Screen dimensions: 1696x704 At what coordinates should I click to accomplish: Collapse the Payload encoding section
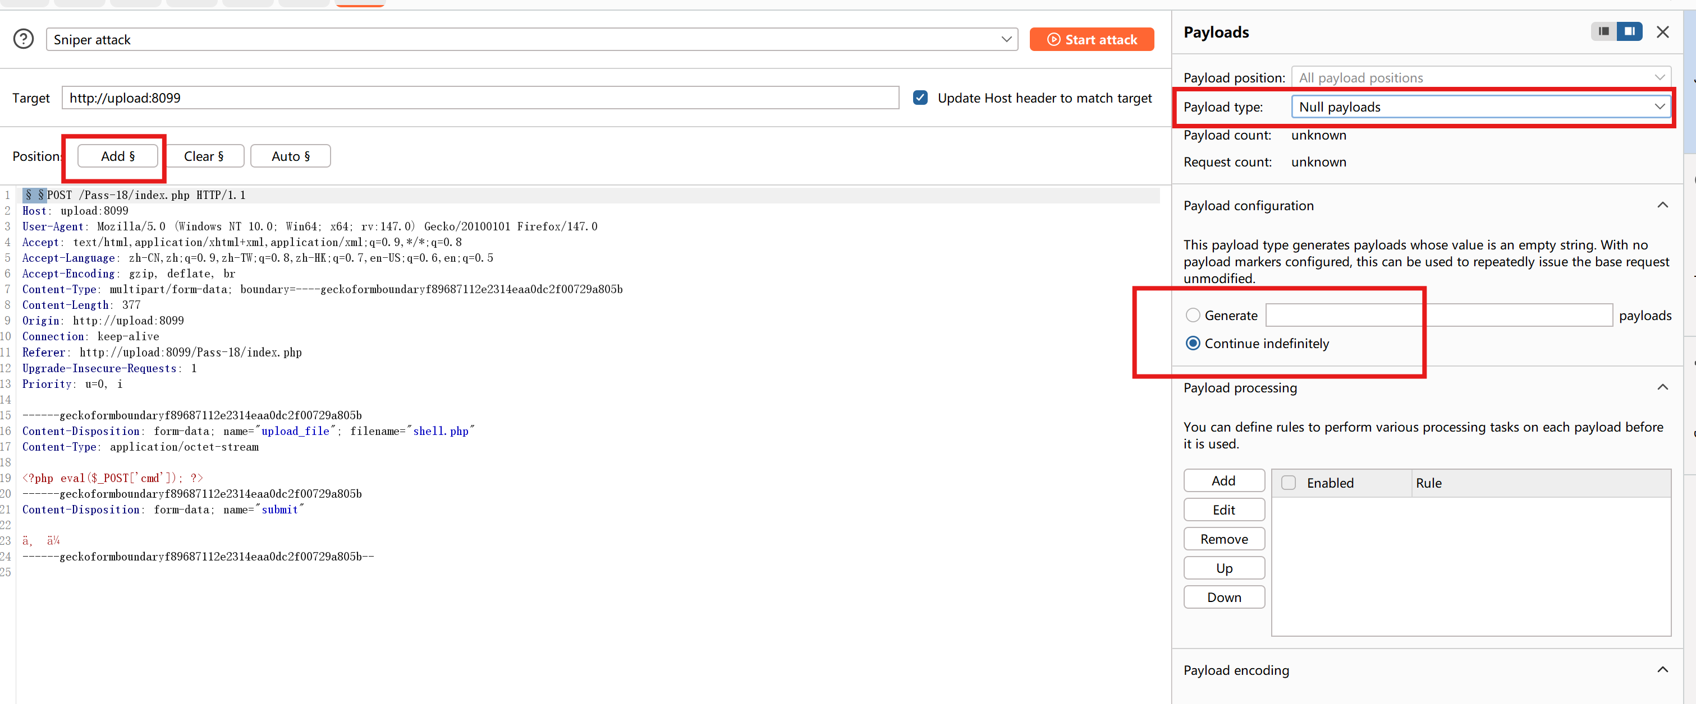pyautogui.click(x=1662, y=670)
